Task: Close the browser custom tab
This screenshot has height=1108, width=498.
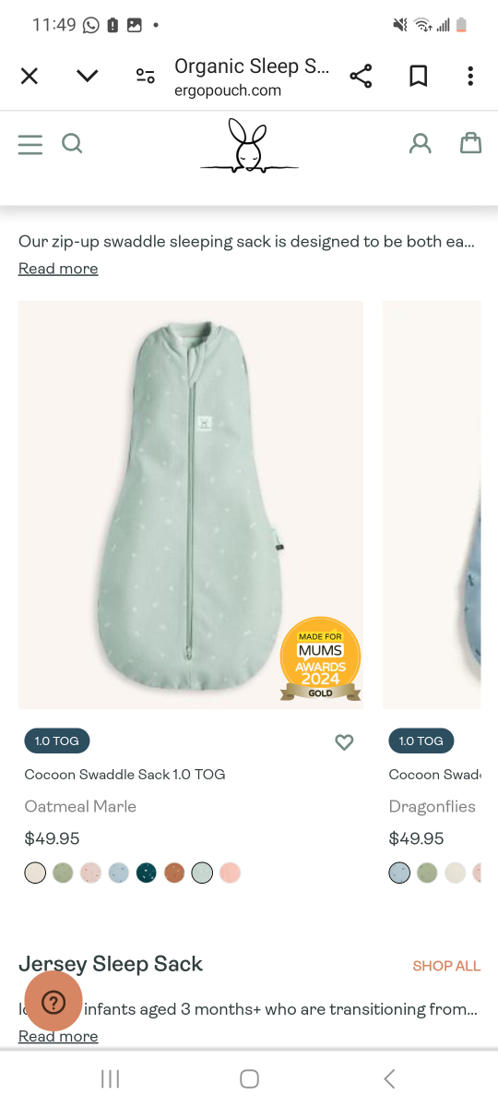Action: pyautogui.click(x=30, y=76)
